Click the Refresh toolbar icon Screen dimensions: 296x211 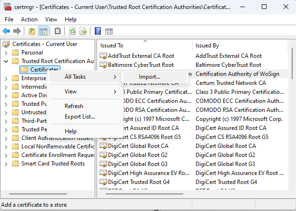click(x=72, y=31)
